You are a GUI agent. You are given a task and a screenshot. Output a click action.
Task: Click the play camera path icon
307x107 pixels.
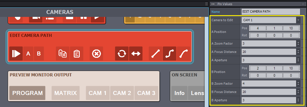(16, 53)
